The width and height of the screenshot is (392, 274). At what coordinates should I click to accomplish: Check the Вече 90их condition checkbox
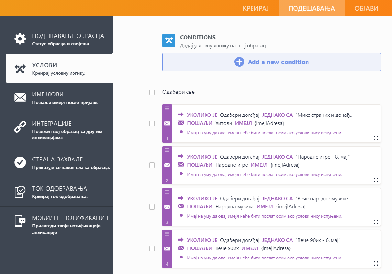click(x=152, y=249)
